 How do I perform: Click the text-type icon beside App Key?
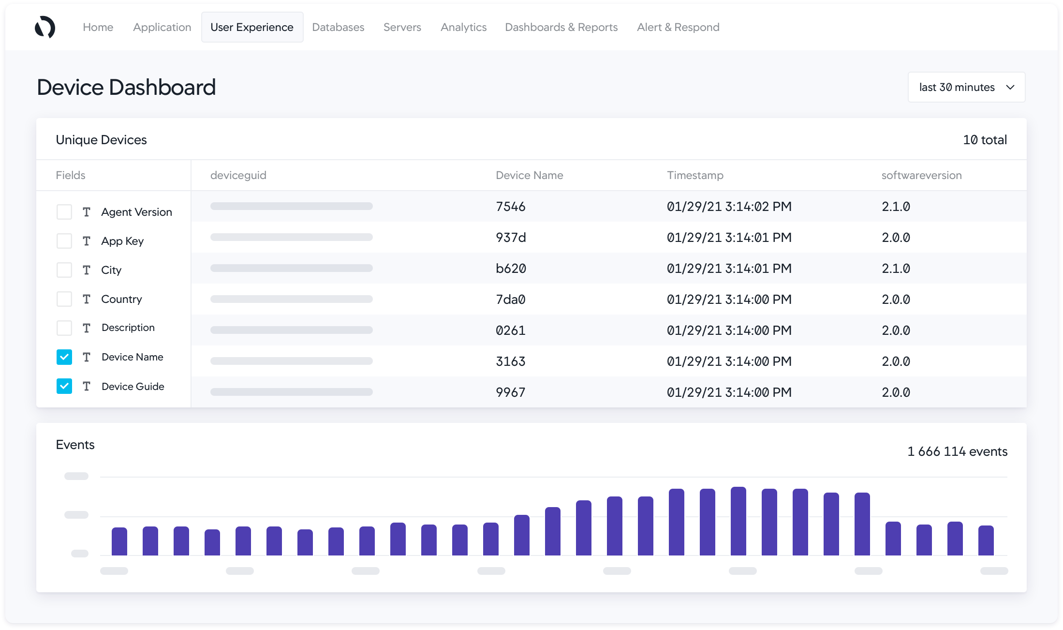pos(87,241)
